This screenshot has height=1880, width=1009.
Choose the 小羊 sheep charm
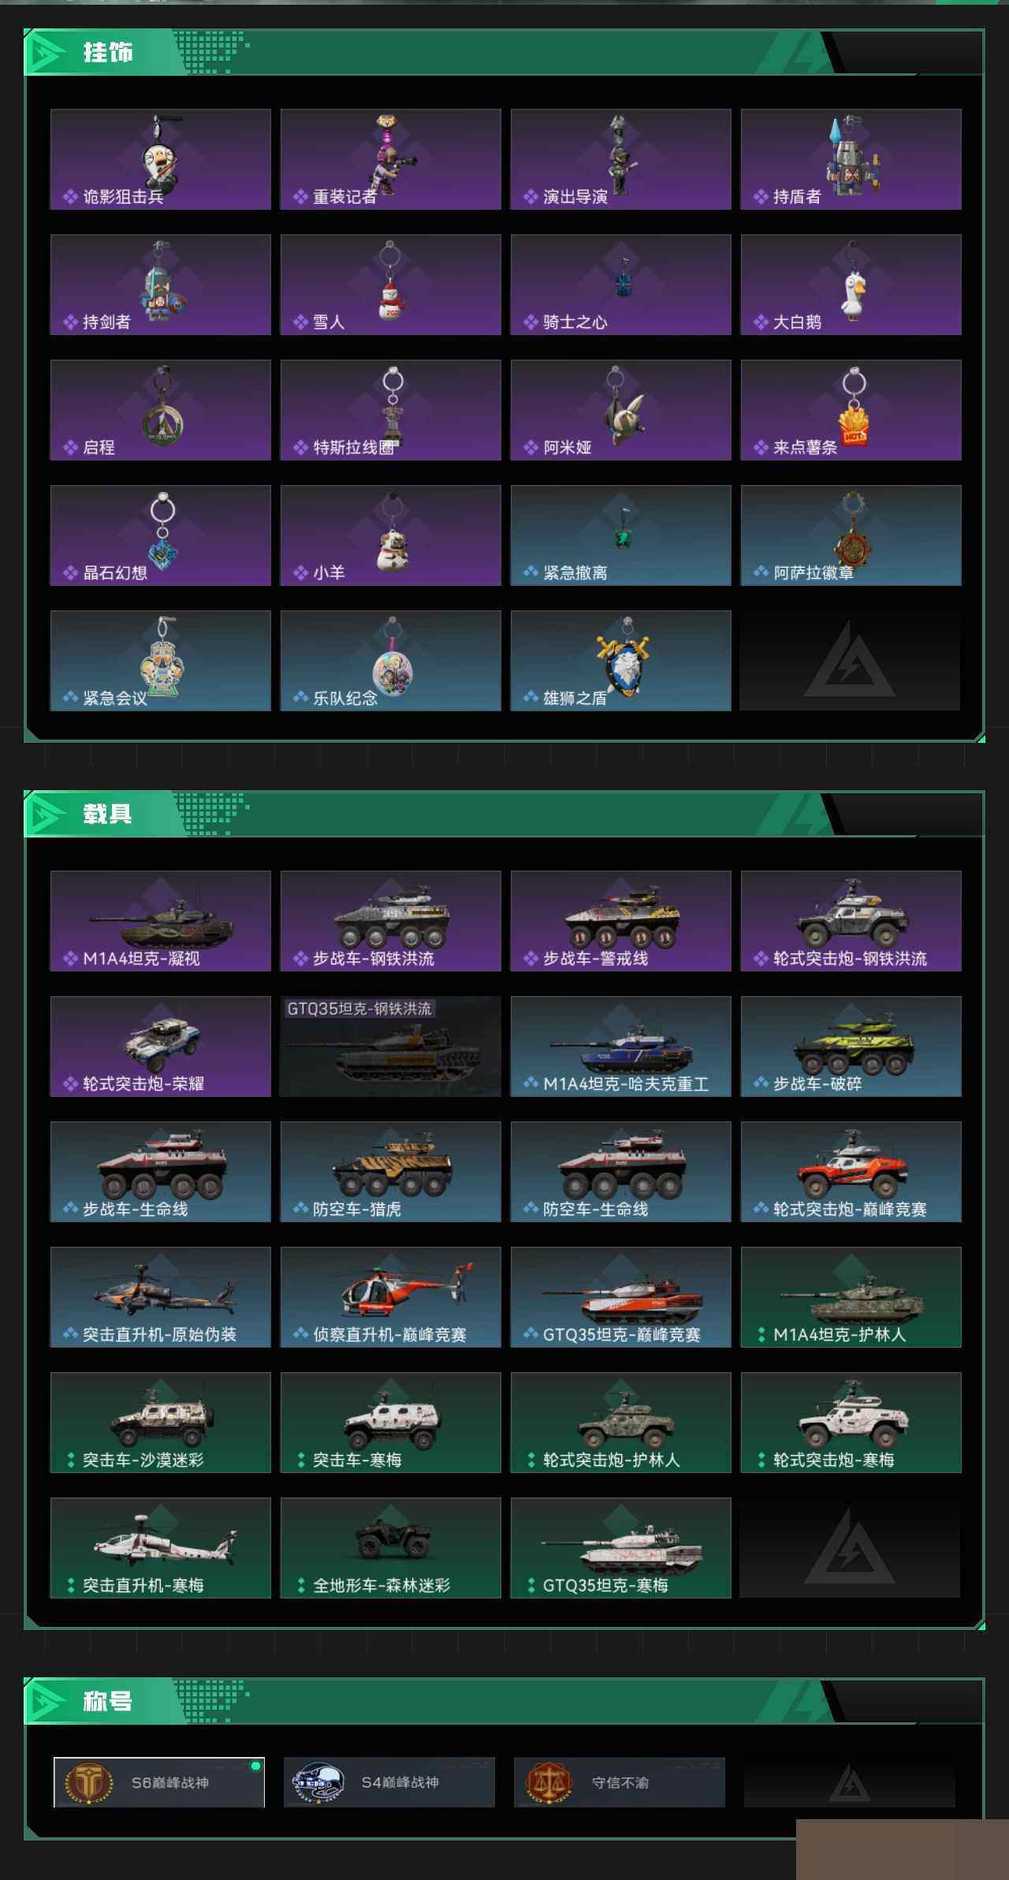pyautogui.click(x=391, y=535)
